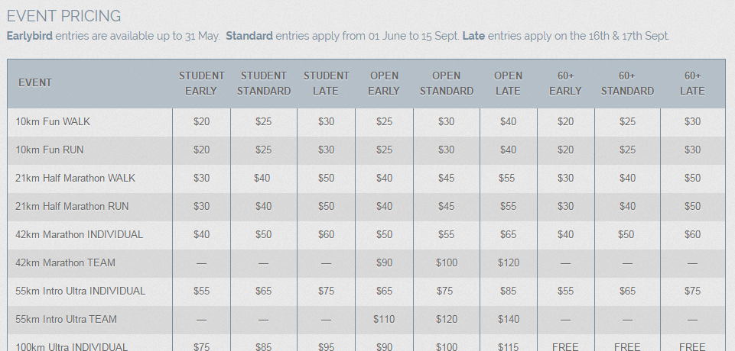Click the $90 Marathon TEAM open early price
The height and width of the screenshot is (351, 735).
click(x=384, y=262)
